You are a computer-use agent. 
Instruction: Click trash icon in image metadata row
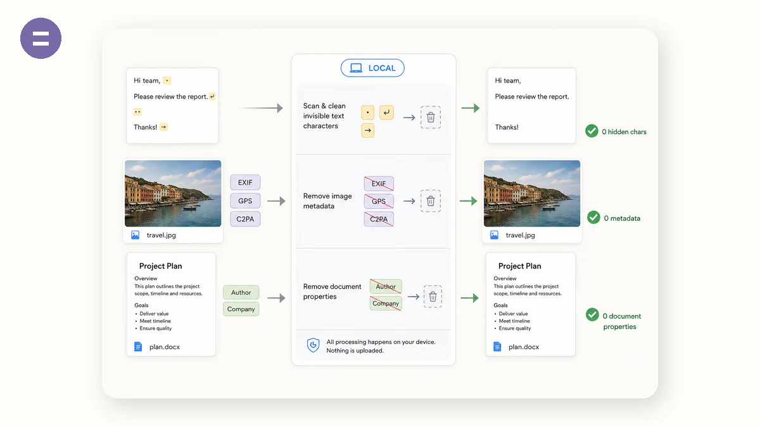[431, 201]
